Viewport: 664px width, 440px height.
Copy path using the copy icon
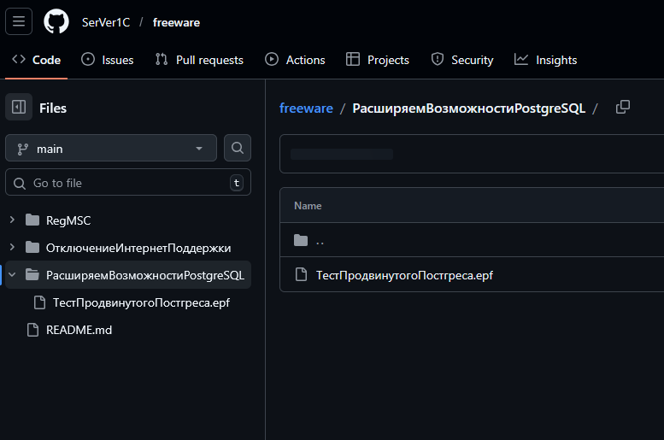[623, 107]
